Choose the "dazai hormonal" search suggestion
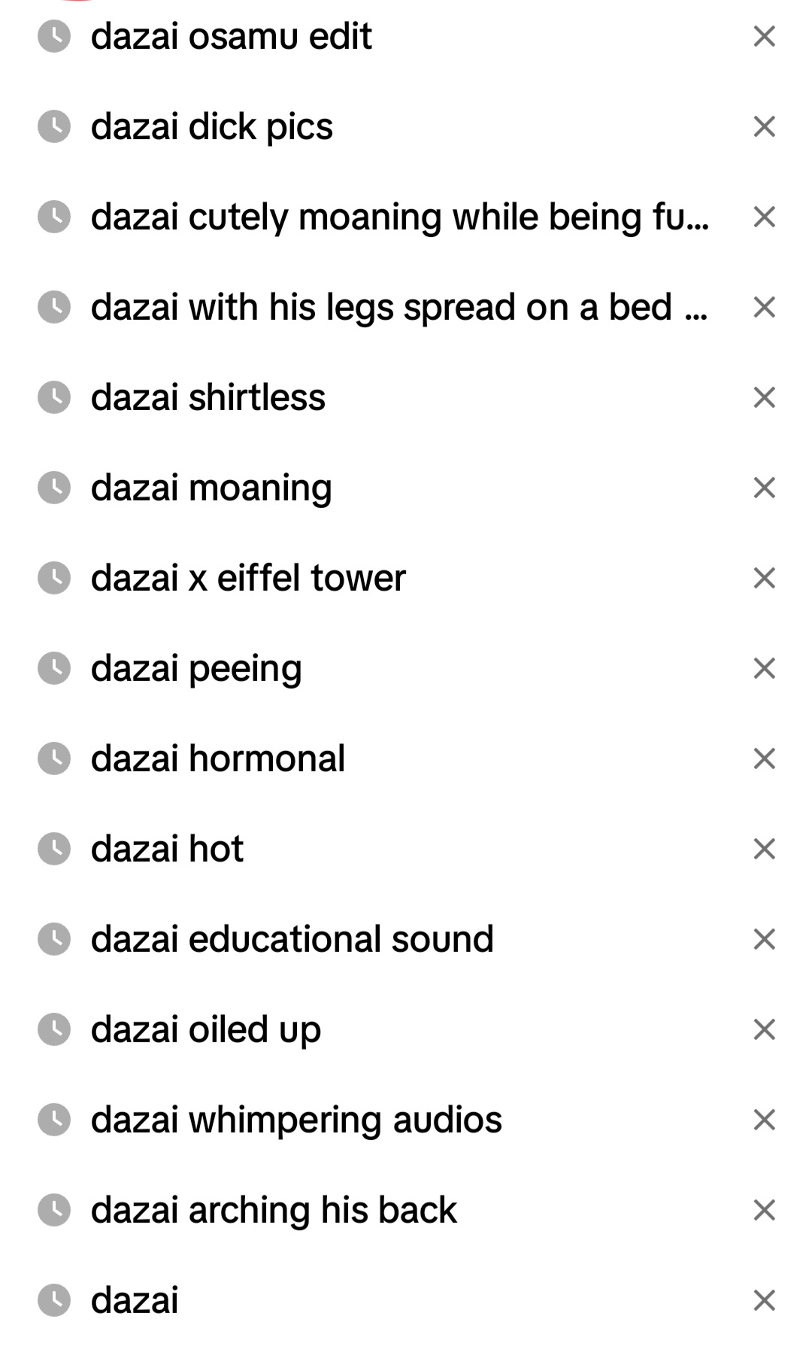 coord(218,759)
